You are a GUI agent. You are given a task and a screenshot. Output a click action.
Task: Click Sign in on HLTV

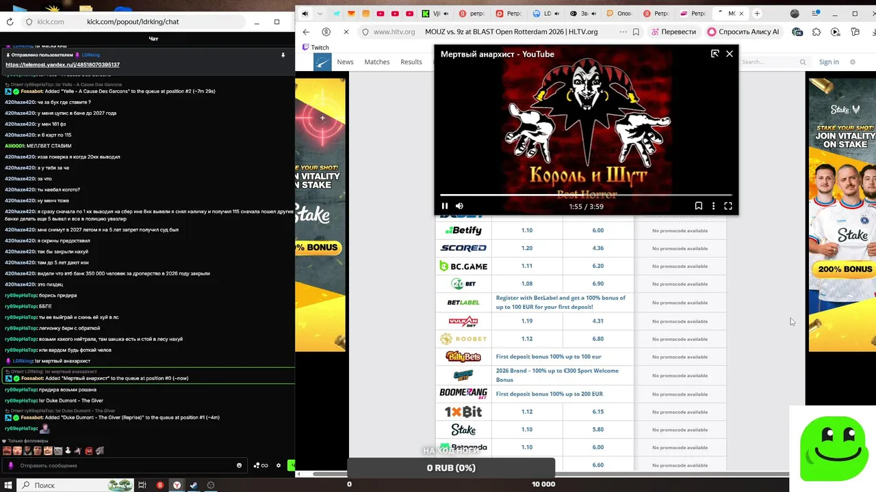[829, 61]
